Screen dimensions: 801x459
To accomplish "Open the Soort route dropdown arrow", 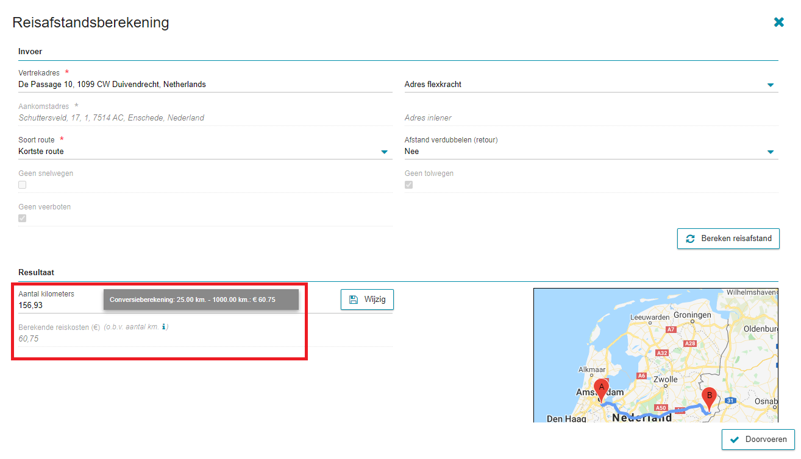I will click(384, 152).
